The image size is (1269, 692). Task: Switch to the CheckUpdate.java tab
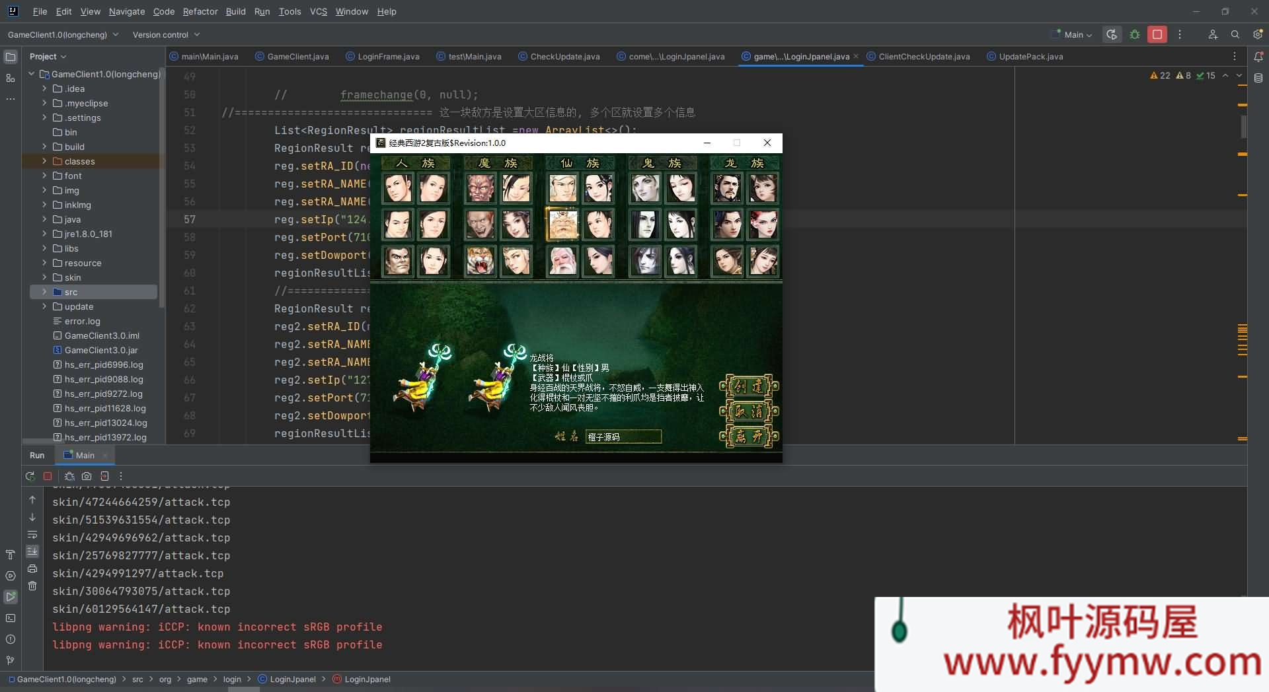(x=558, y=57)
